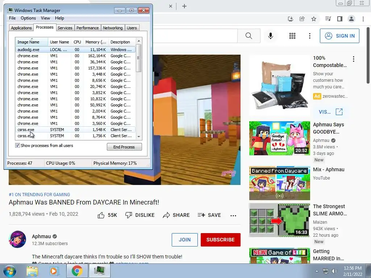The height and width of the screenshot is (278, 371).
Task: Open the File menu in Task Manager
Action: (12, 18)
